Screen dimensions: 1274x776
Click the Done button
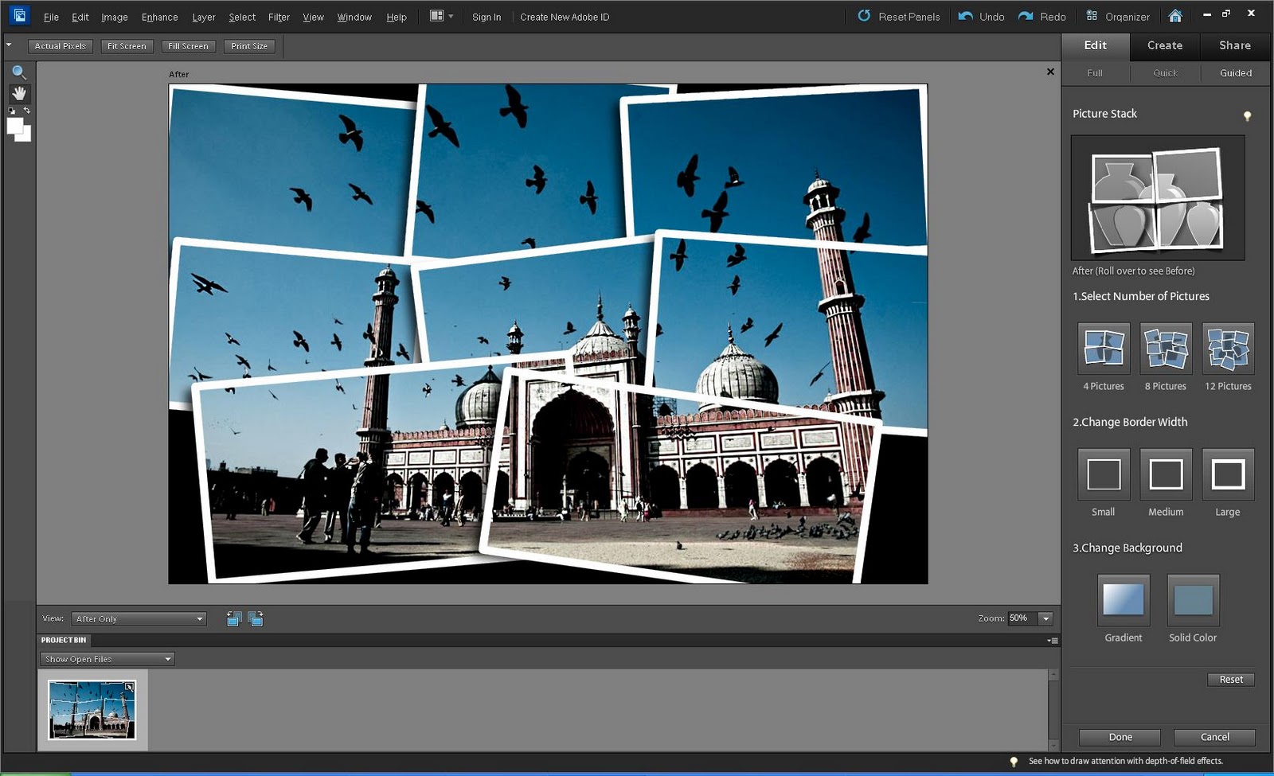point(1119,737)
